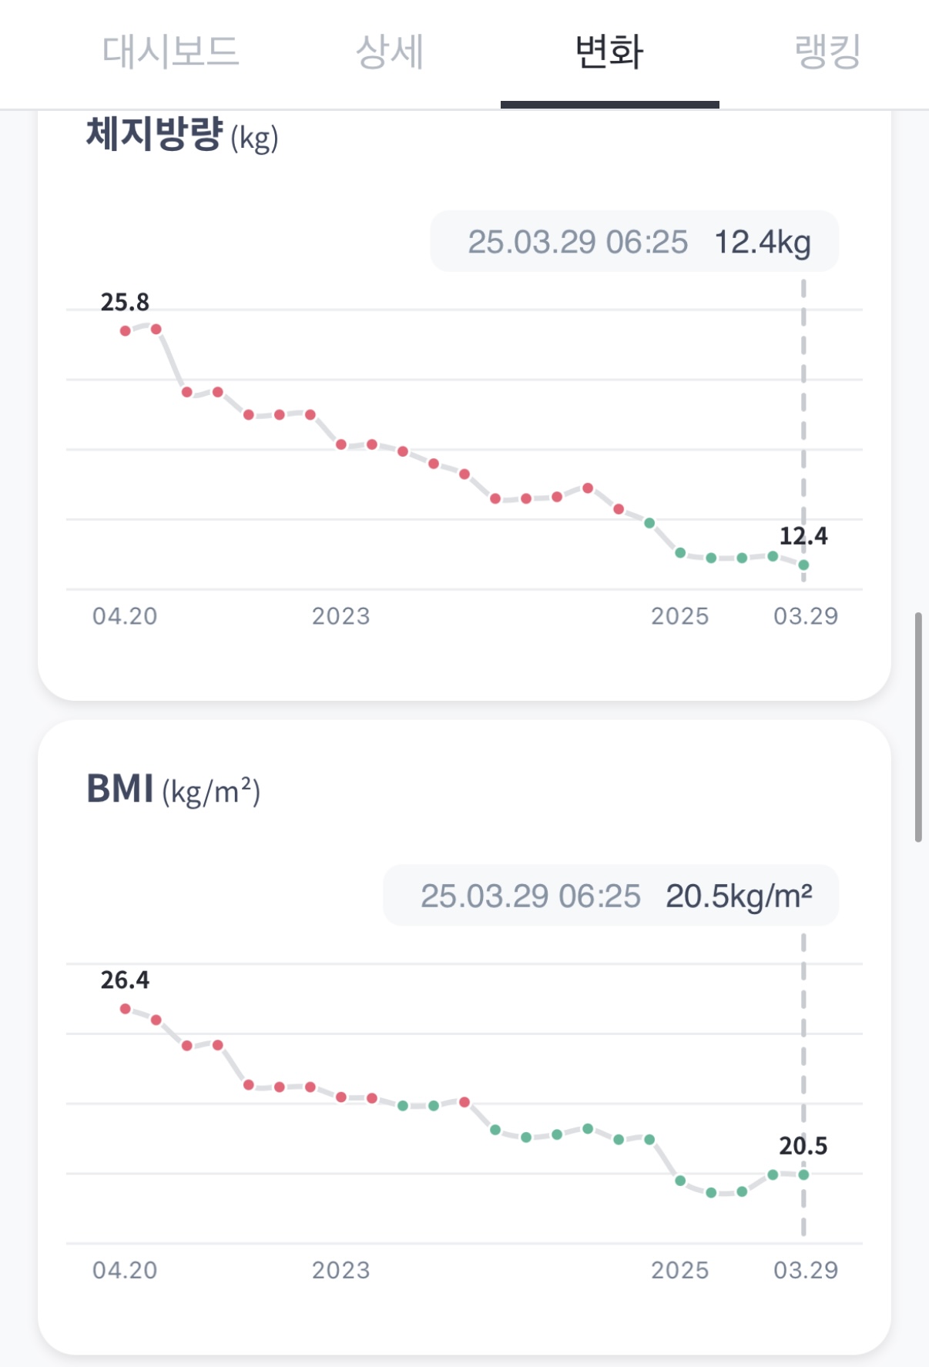This screenshot has height=1367, width=929.
Task: Select first red point in BMI chart
Action: click(126, 1009)
